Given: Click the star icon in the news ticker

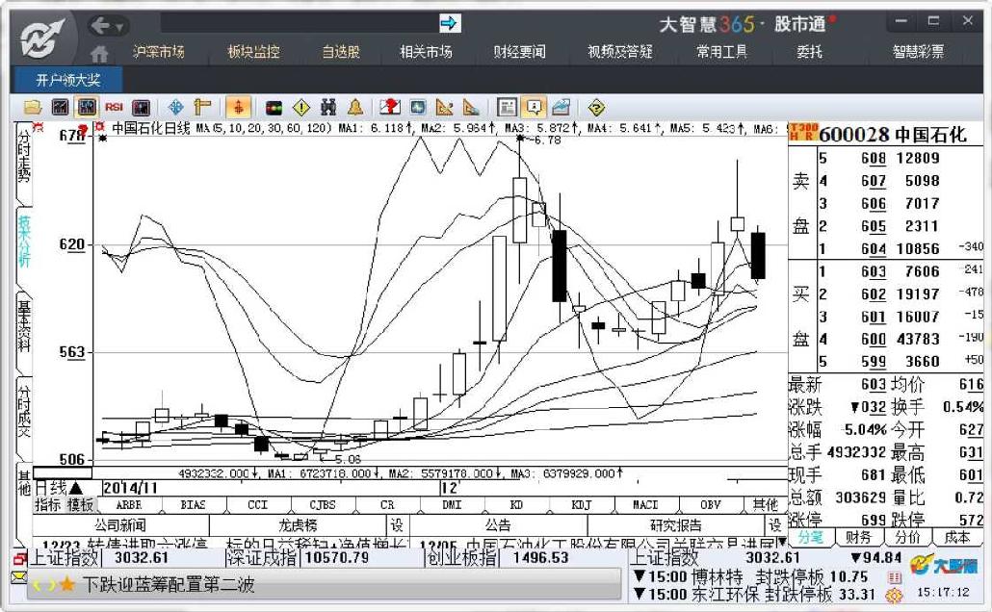Looking at the screenshot, I should (66, 585).
